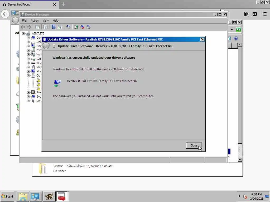Click the Start button

tap(7, 196)
